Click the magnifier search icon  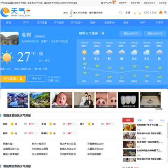tap(121, 13)
